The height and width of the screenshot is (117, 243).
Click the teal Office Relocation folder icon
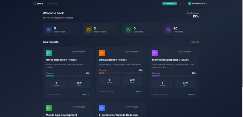pos(49,53)
